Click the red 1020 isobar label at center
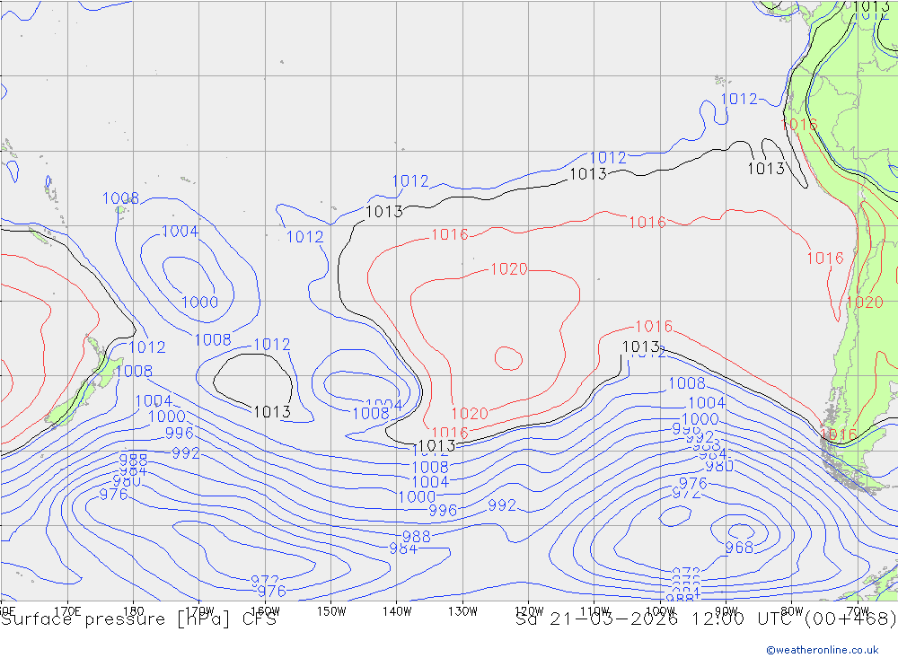The height and width of the screenshot is (658, 898). (509, 268)
